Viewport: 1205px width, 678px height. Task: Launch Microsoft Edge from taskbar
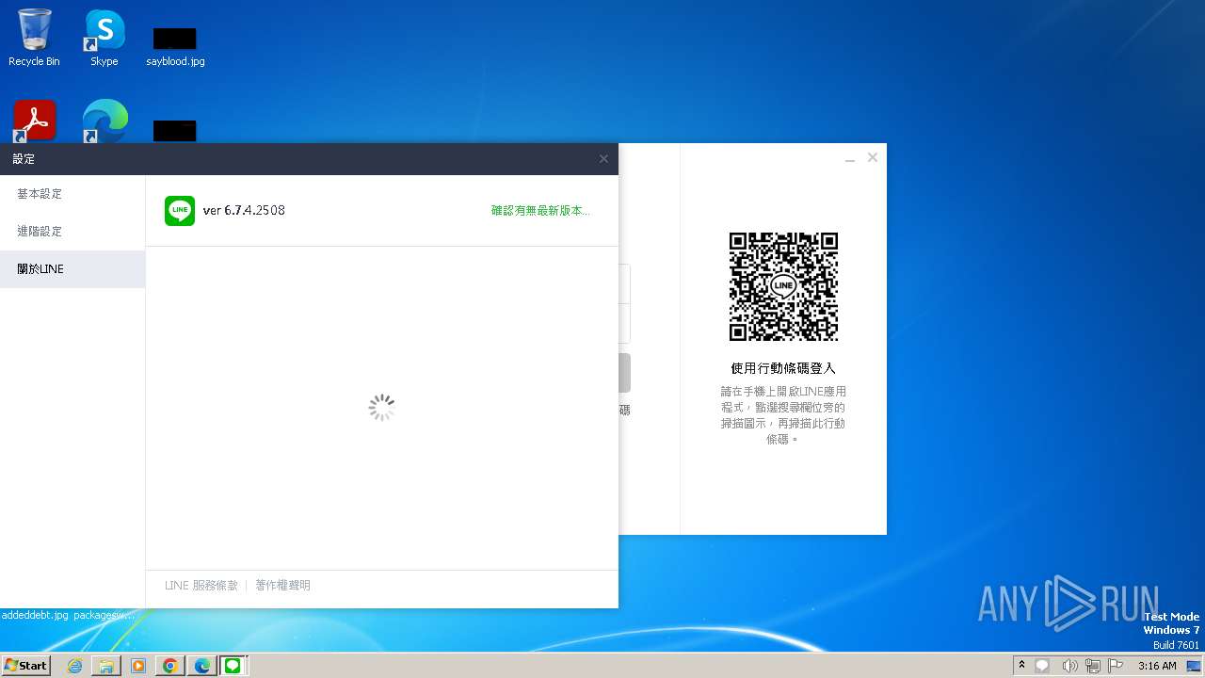pyautogui.click(x=201, y=666)
